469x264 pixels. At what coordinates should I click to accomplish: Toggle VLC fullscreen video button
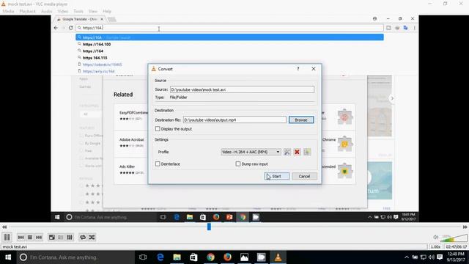52,237
